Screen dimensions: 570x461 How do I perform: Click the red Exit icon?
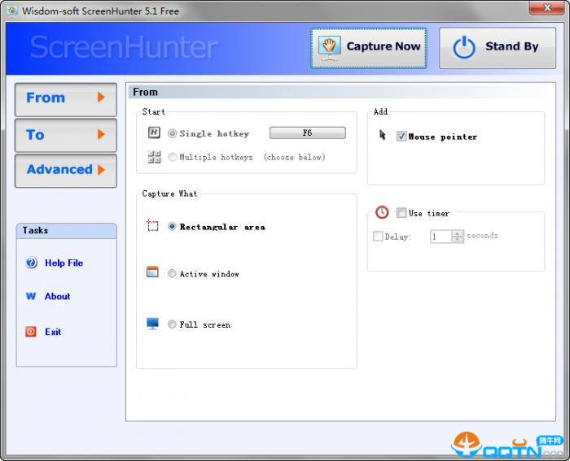click(32, 332)
